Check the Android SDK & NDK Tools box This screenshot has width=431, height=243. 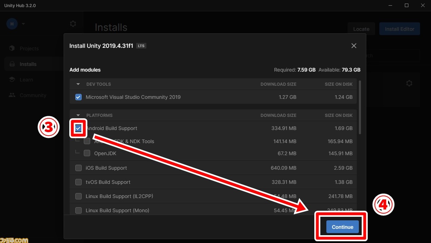click(87, 141)
